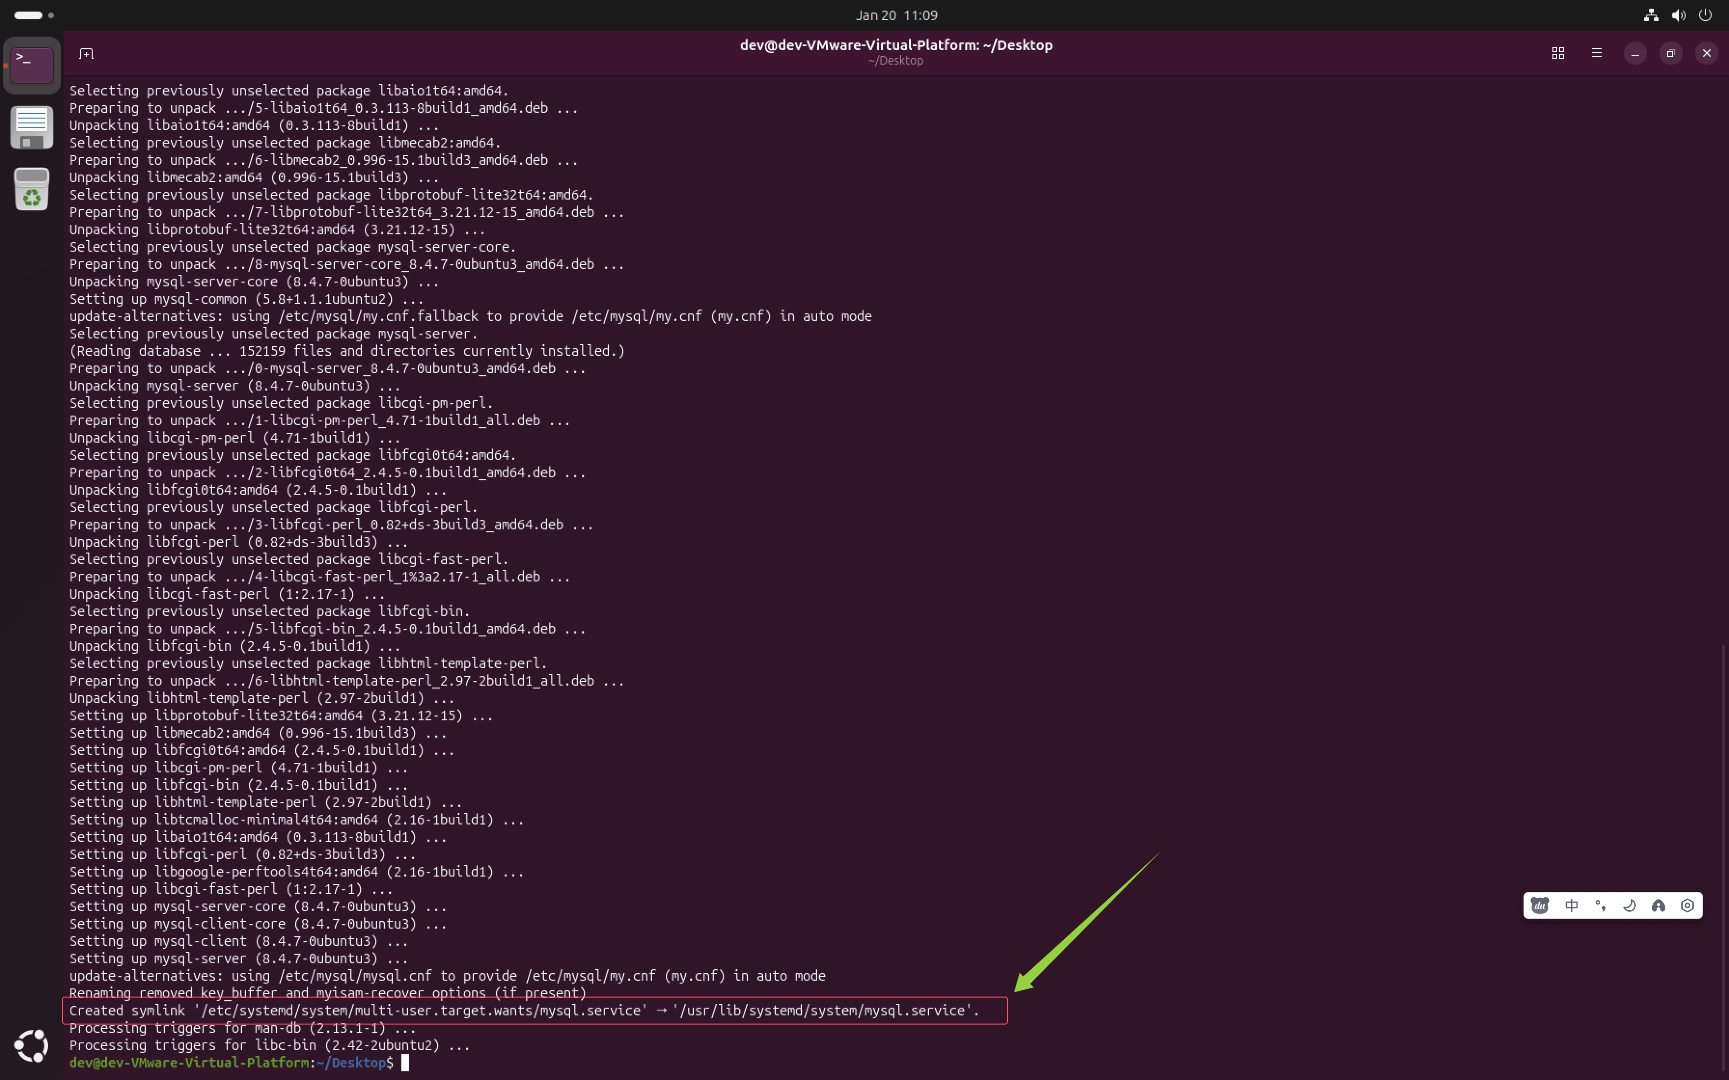Open the Trash from the dock
The image size is (1729, 1080).
(31, 189)
